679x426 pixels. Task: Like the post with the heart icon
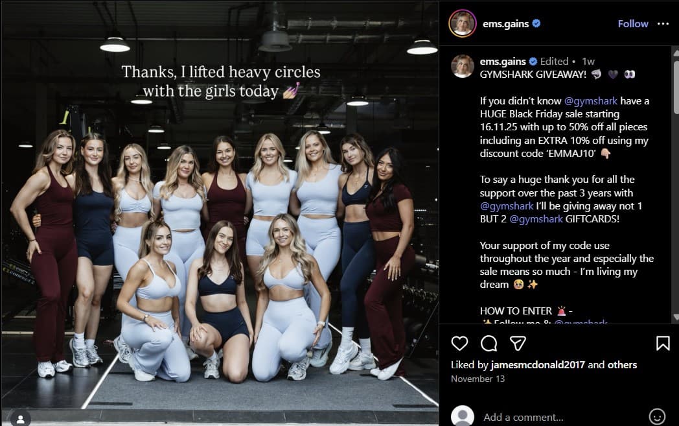pos(459,343)
